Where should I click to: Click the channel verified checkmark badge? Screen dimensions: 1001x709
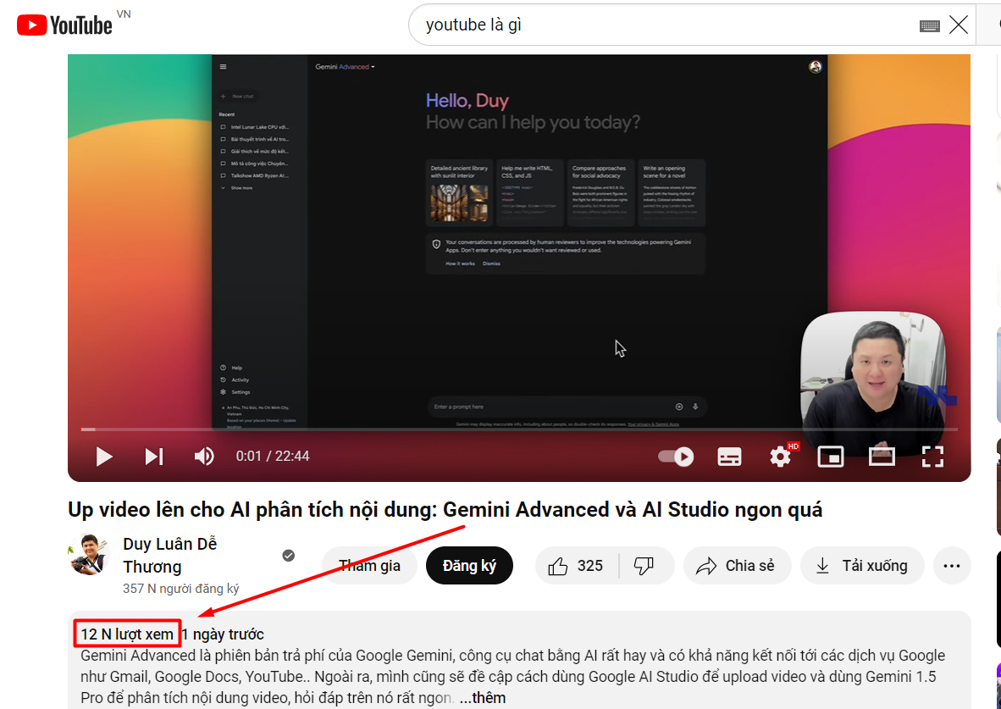click(x=289, y=555)
